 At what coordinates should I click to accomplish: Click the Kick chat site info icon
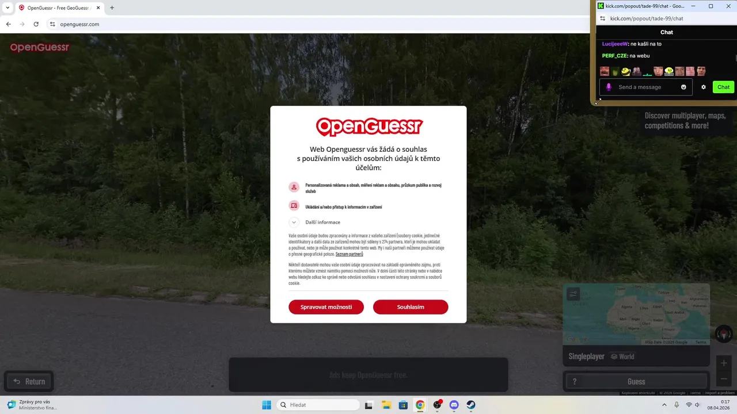click(x=603, y=18)
